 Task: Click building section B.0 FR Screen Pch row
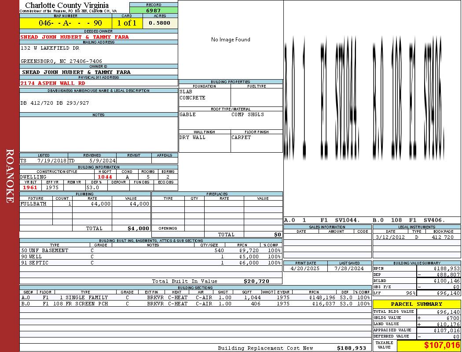click(195, 304)
